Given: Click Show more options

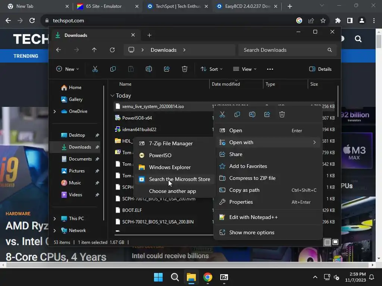Looking at the screenshot, I should (x=268, y=232).
